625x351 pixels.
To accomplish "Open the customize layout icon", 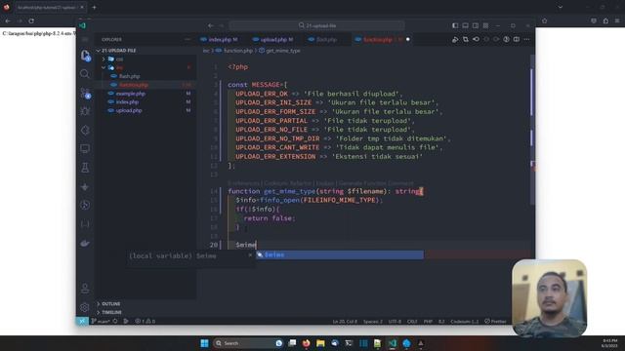I will [x=485, y=25].
